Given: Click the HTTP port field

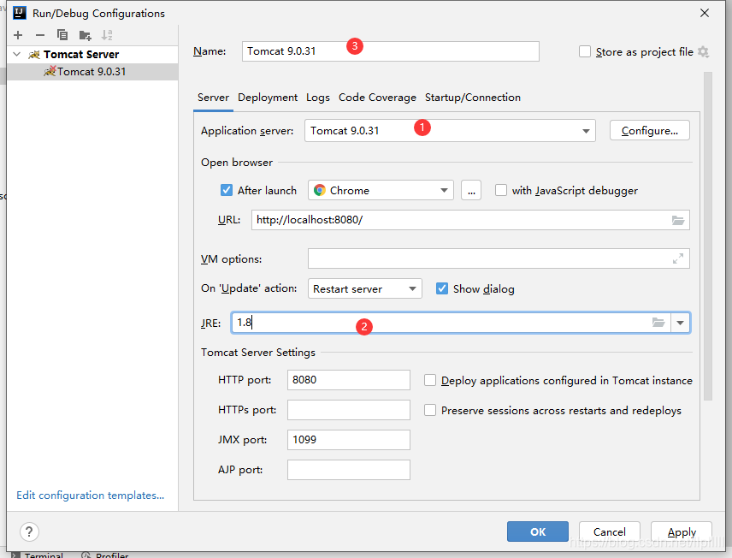Looking at the screenshot, I should tap(349, 380).
